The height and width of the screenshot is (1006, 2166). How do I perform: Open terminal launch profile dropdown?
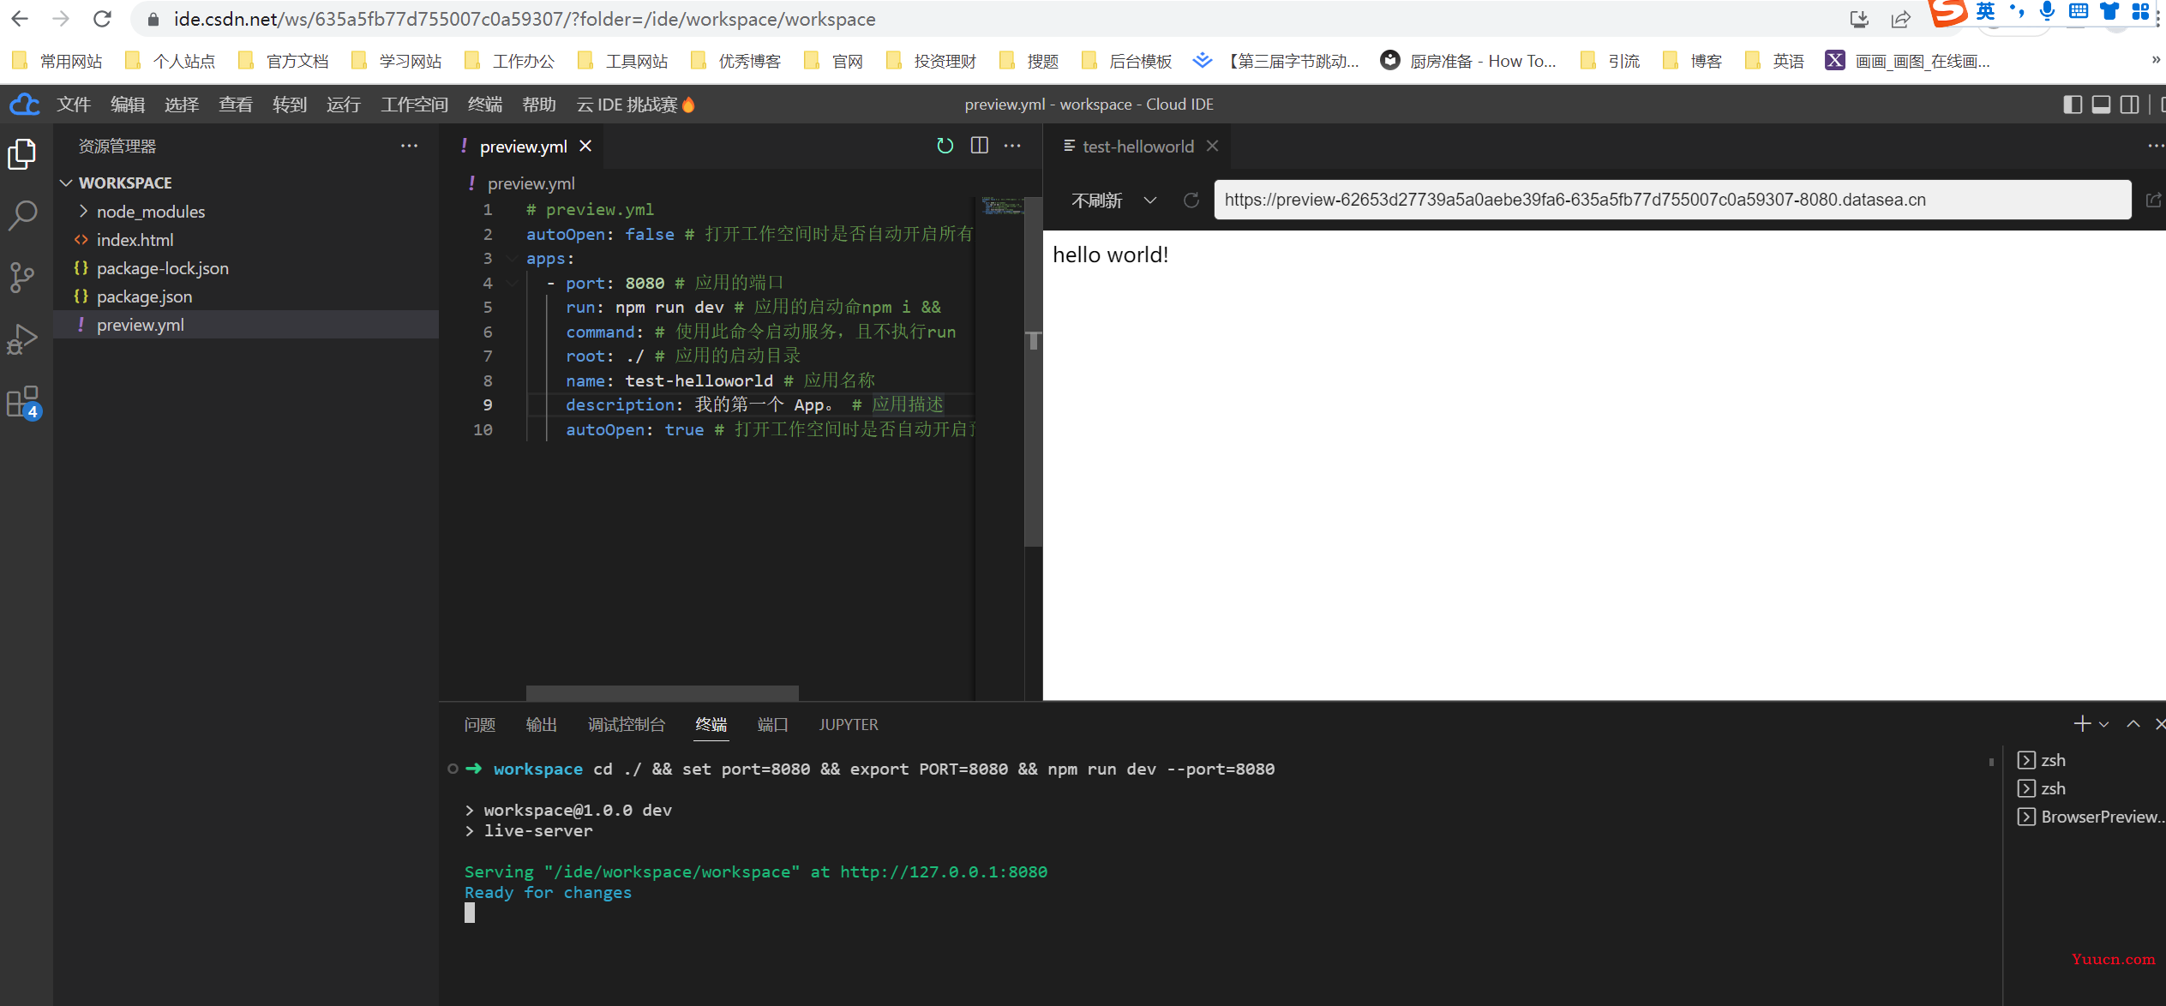coord(2104,725)
